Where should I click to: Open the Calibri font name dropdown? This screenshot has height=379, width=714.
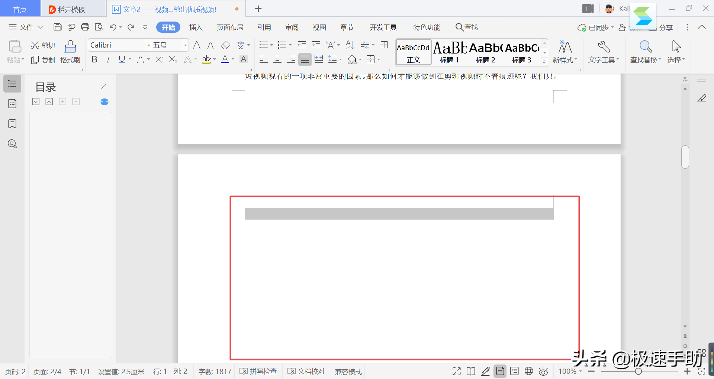[x=148, y=45]
